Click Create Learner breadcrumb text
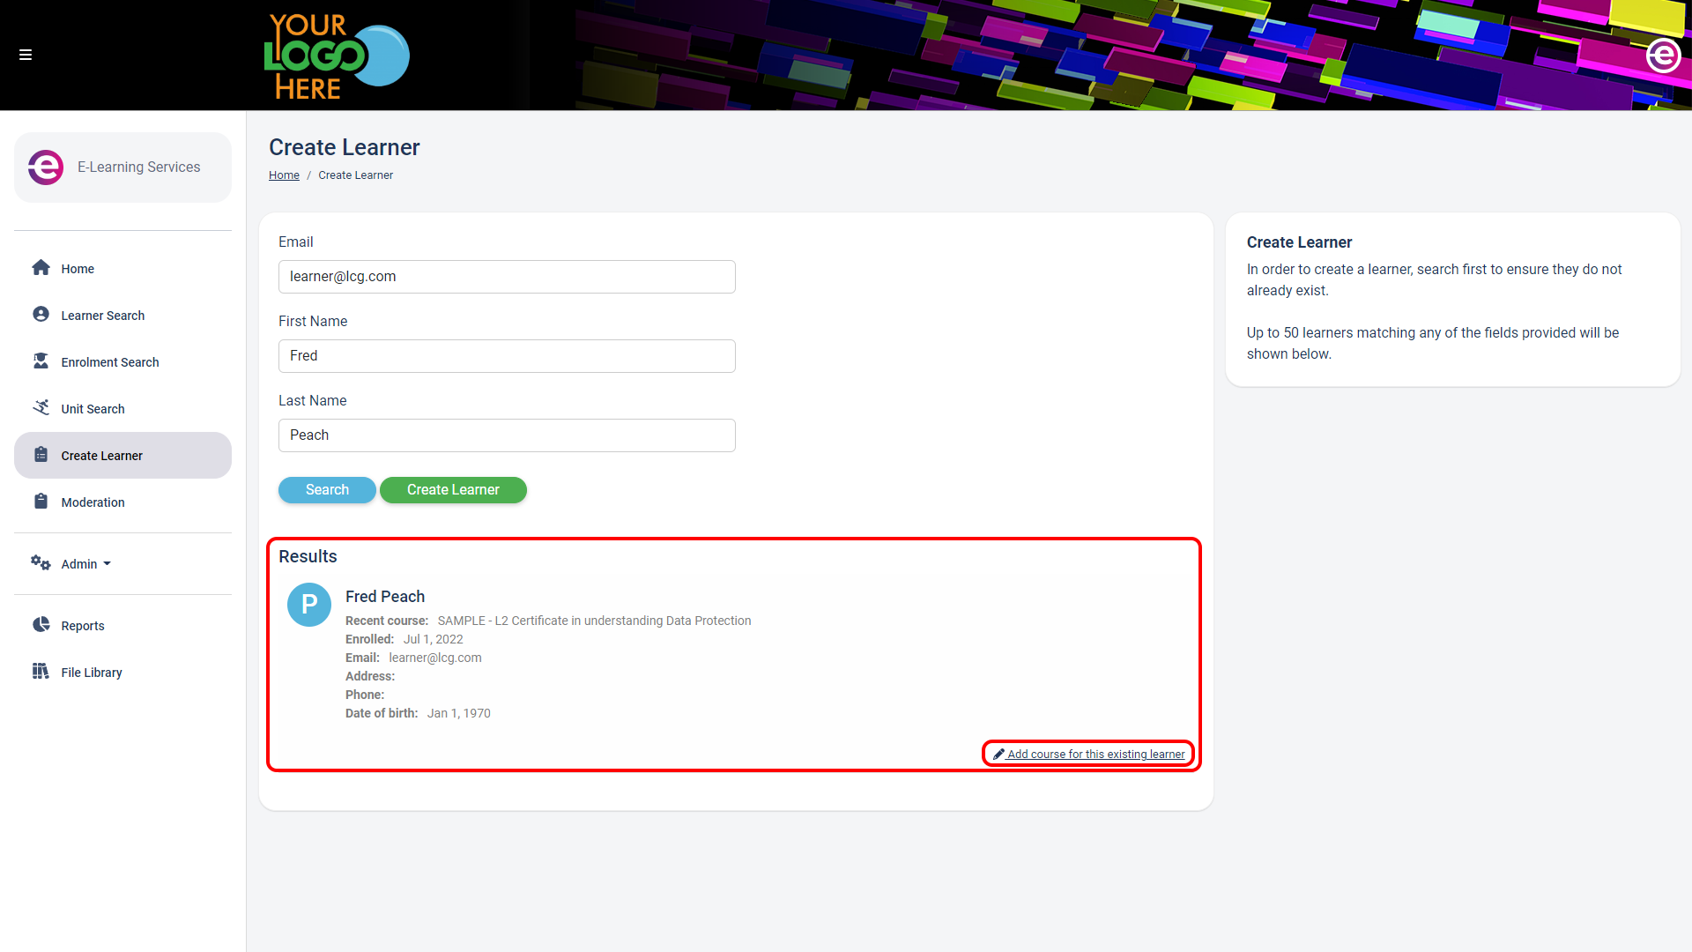Screen dimensions: 1692x952 (356, 175)
